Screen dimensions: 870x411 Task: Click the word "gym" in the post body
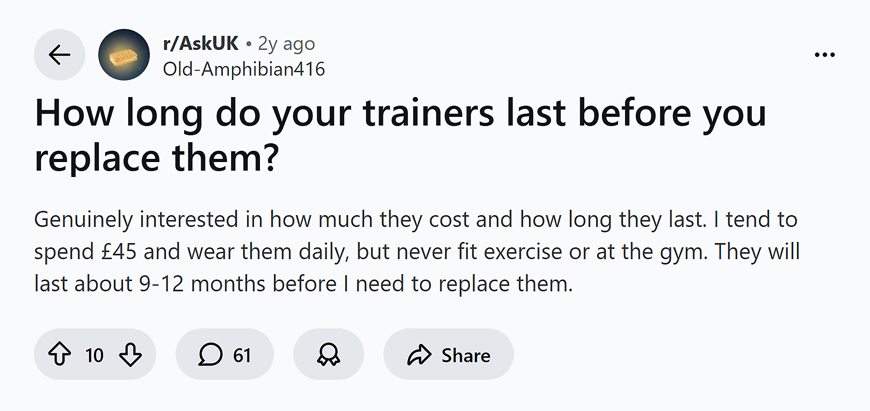[x=683, y=251]
